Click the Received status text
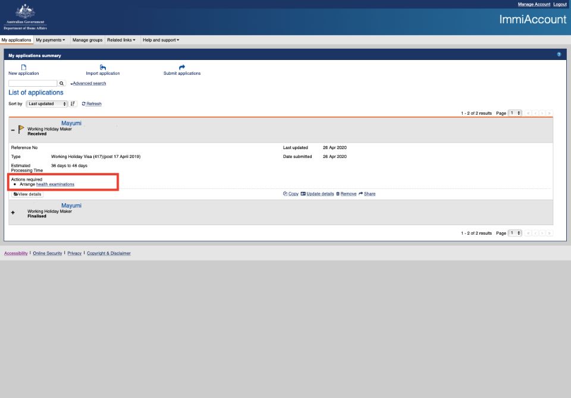The width and height of the screenshot is (571, 398). pyautogui.click(x=37, y=134)
